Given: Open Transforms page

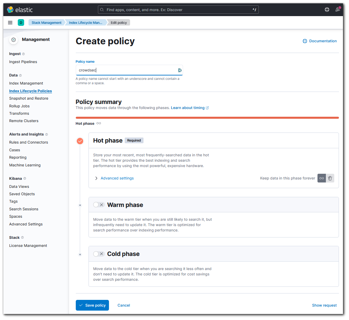Looking at the screenshot, I should click(x=19, y=113).
